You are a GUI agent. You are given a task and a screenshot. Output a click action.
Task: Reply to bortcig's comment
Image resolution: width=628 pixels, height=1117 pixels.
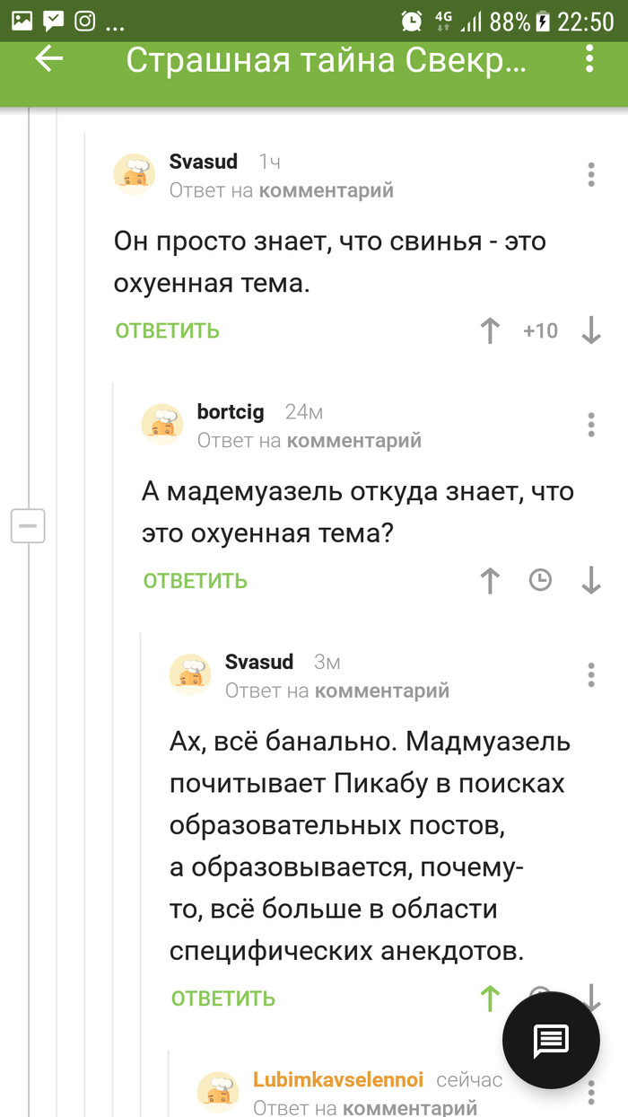pyautogui.click(x=196, y=581)
